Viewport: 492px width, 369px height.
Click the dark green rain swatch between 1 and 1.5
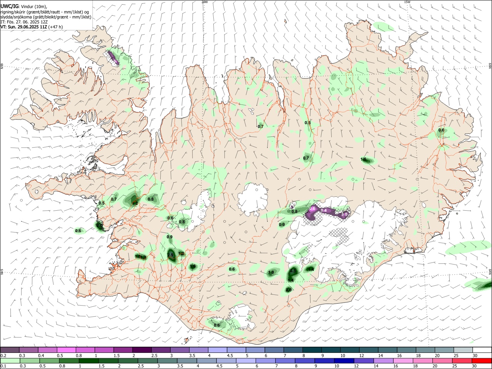[x=89, y=361]
